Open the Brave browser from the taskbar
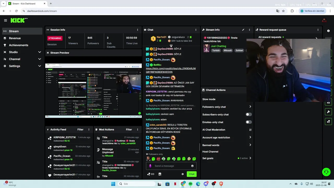Screen dimensions: 334x188 pyautogui.click(x=221, y=184)
